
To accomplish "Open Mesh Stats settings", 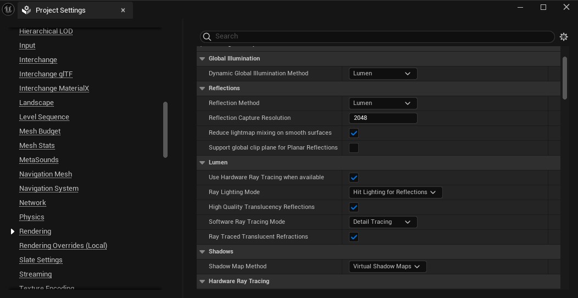I will [x=37, y=146].
